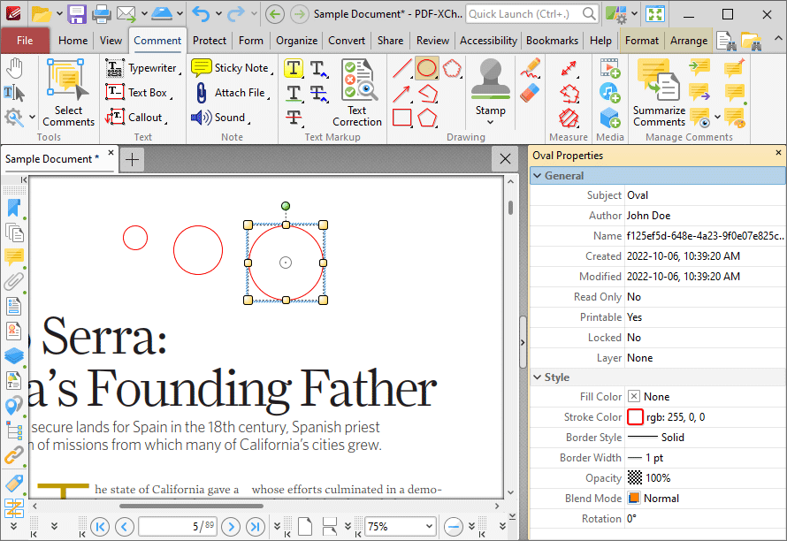
Task: Expand the Stamp dropdown arrow
Action: tap(491, 123)
